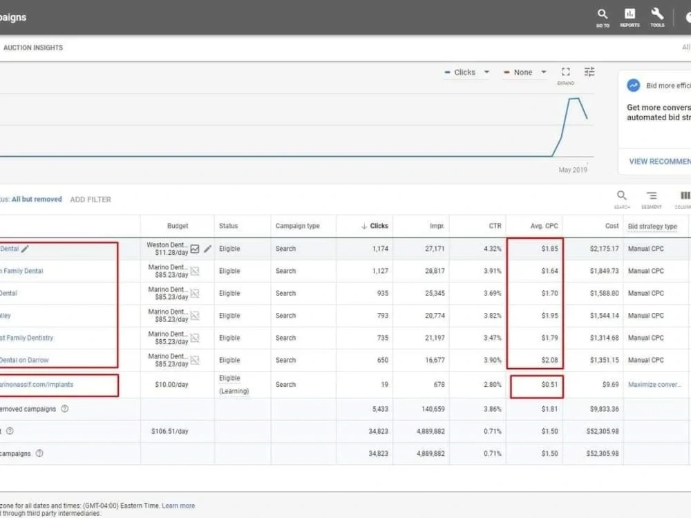Click shared budget icon in Dental on Darrow row
The image size is (691, 518).
(x=195, y=361)
